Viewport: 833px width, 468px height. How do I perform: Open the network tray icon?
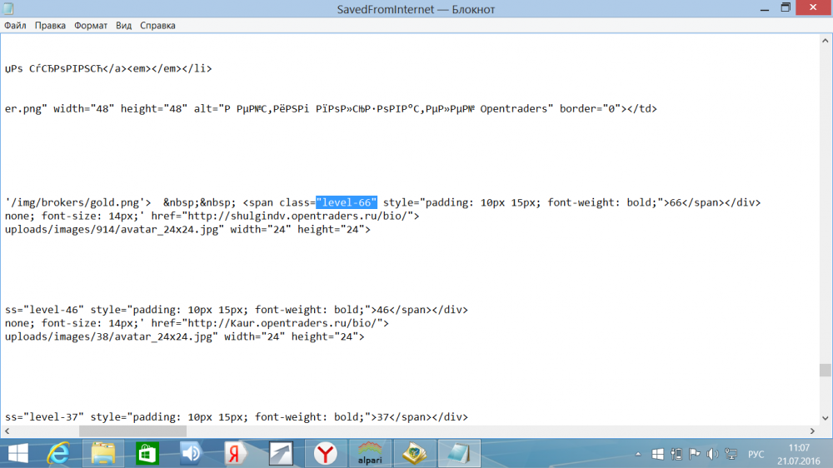(731, 454)
